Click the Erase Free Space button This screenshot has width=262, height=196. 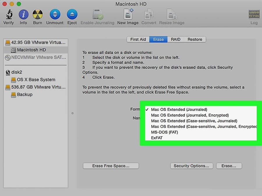[111, 166]
